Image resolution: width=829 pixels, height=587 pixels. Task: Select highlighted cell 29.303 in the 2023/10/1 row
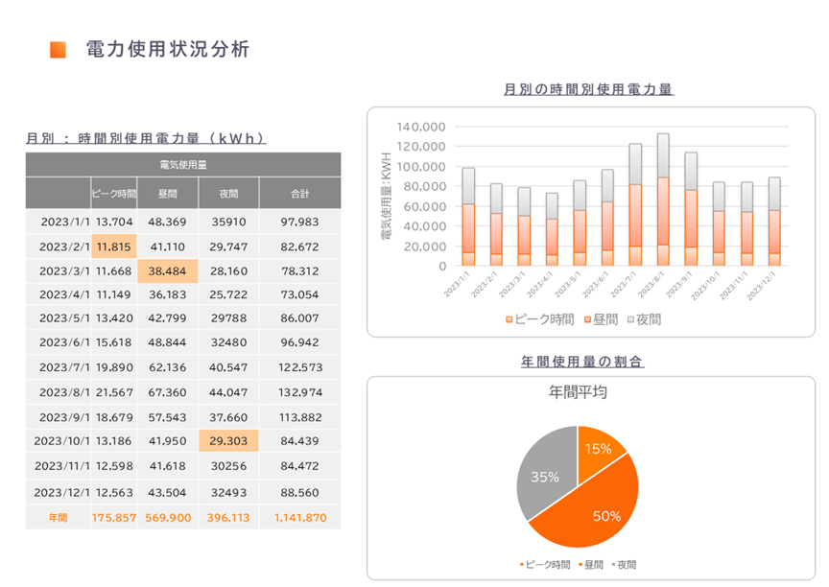(227, 441)
